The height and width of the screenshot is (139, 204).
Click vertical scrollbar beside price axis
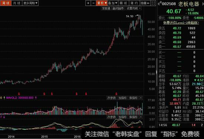click(157, 72)
